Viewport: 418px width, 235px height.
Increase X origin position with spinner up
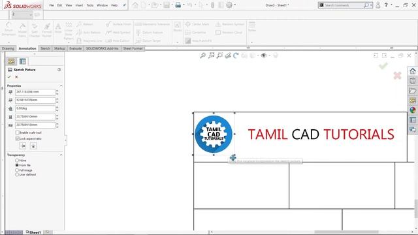[57, 91]
